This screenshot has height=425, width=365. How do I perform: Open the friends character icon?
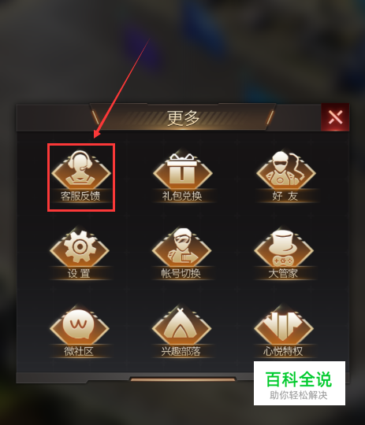(x=285, y=170)
